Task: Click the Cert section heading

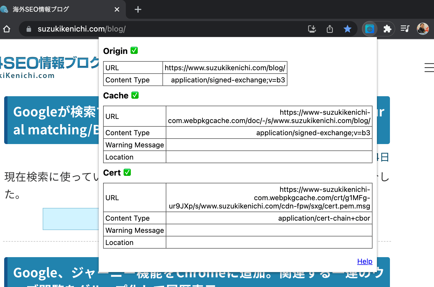Action: click(112, 173)
